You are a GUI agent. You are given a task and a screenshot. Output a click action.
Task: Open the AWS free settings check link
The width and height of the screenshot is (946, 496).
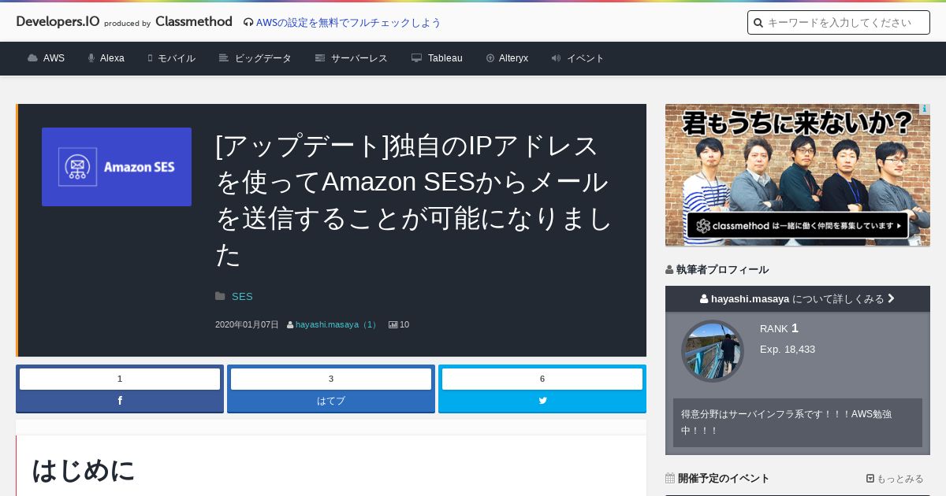[x=348, y=23]
